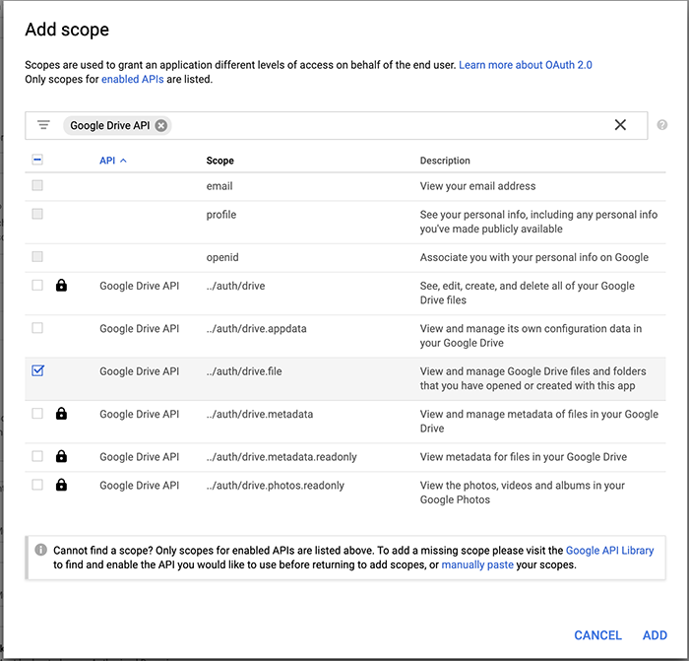689x661 pixels.
Task: Check the ../auth/drive.appdata scope checkbox
Action: tap(37, 328)
